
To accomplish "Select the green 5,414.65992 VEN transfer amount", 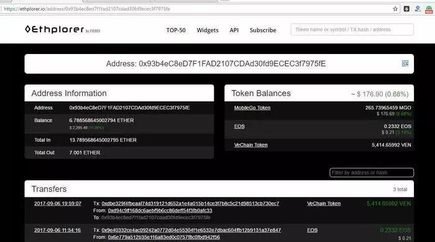I will [388, 204].
